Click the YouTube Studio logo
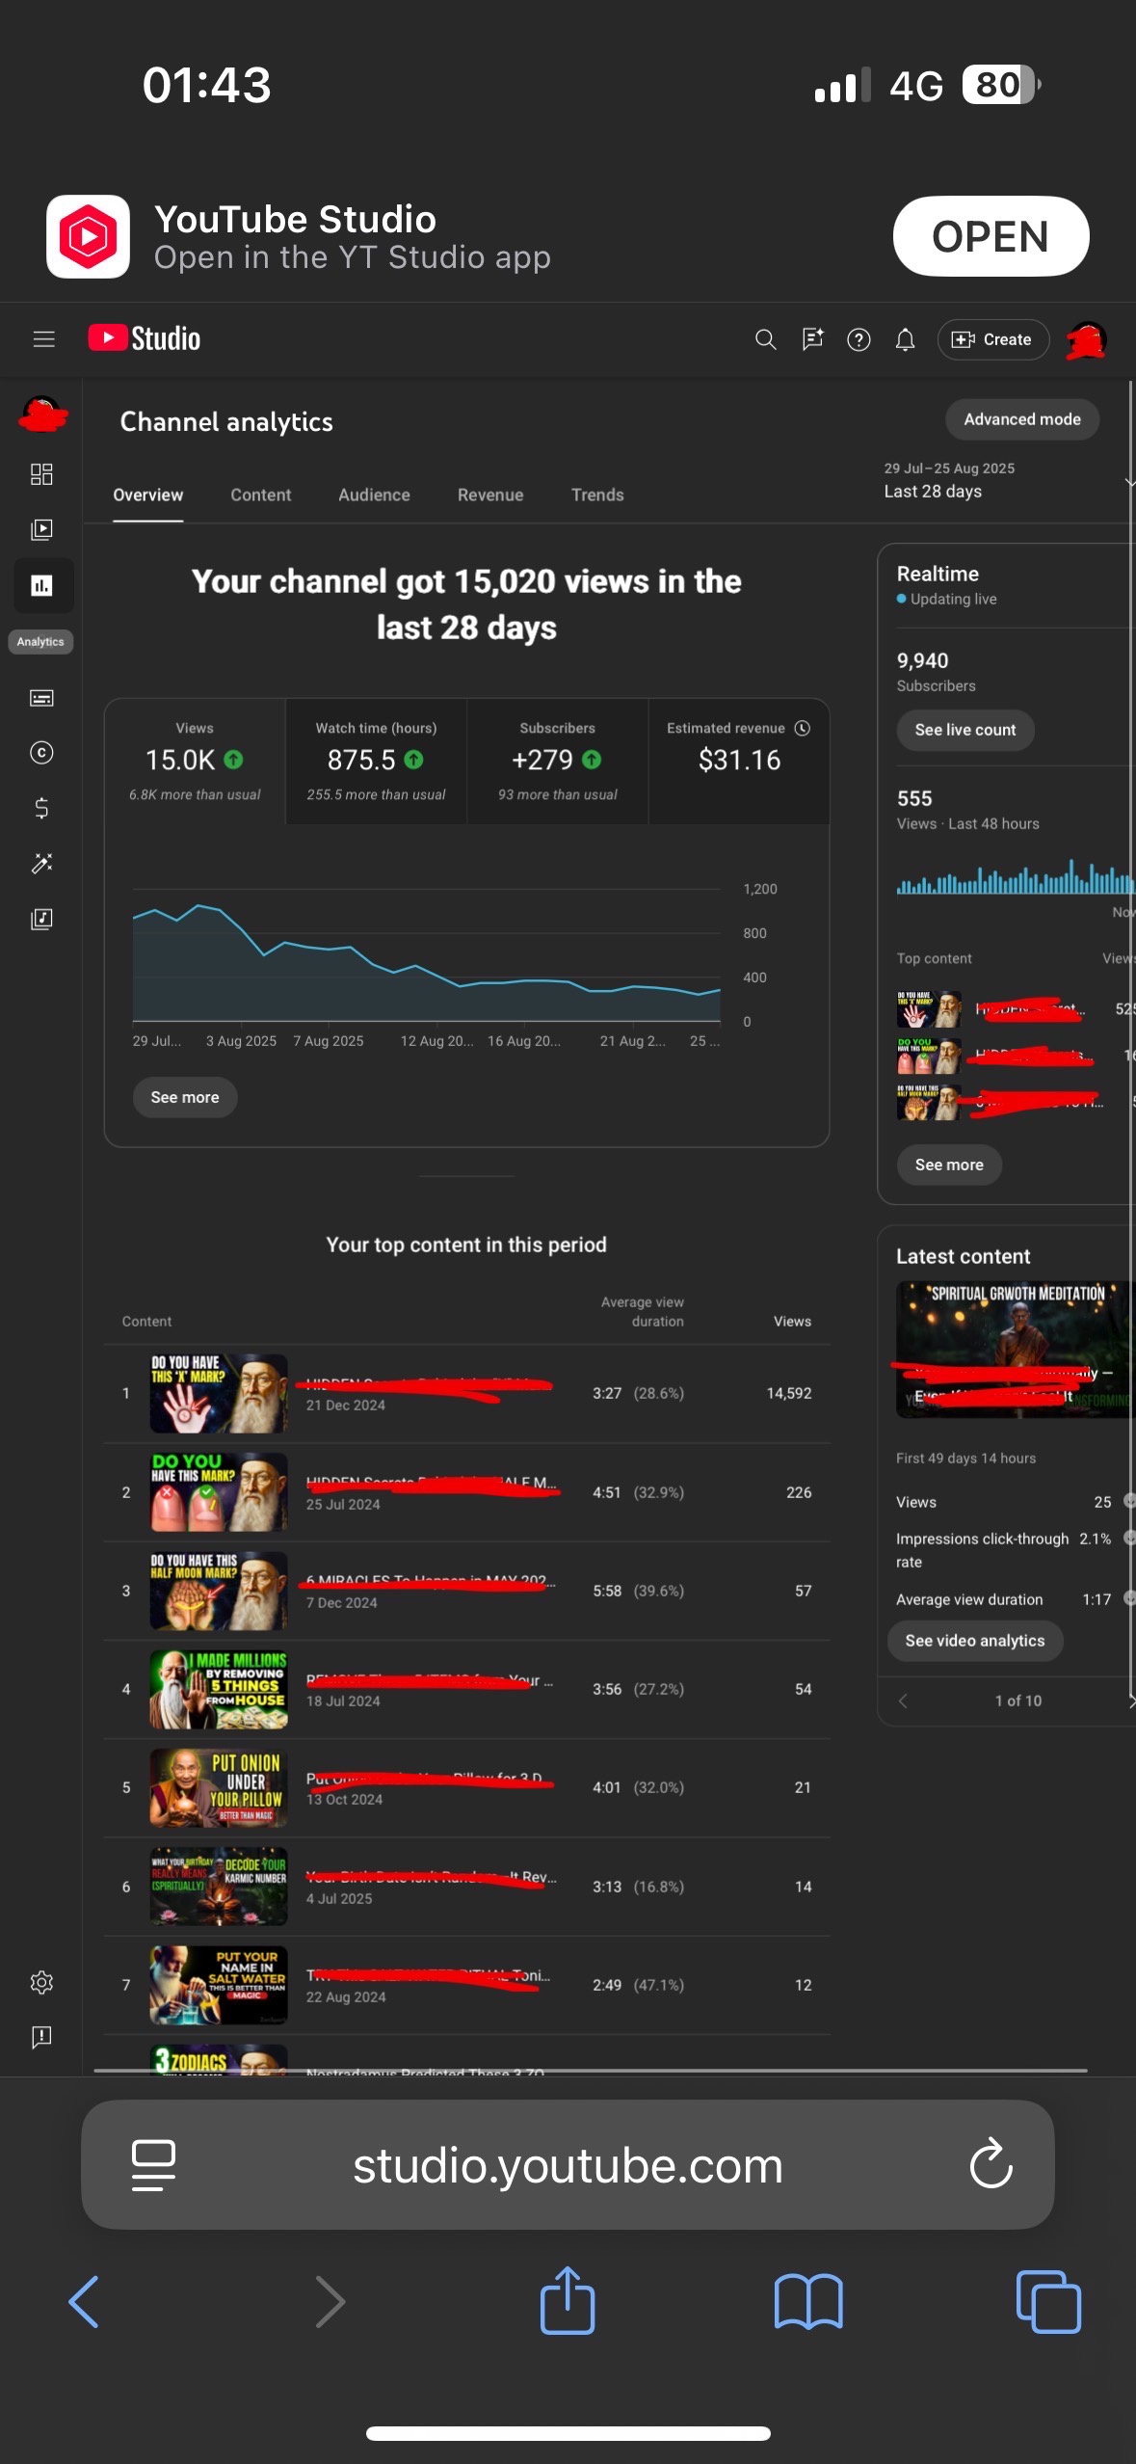The width and height of the screenshot is (1136, 2464). (145, 338)
